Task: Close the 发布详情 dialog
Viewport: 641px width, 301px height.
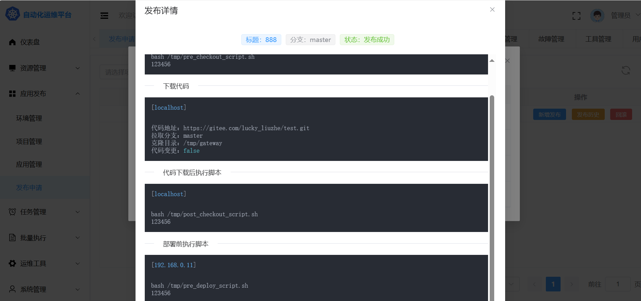Action: click(492, 10)
